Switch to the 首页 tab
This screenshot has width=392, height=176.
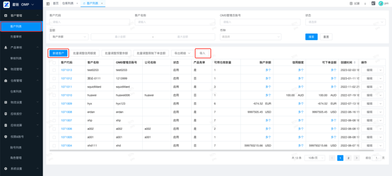[x=56, y=3]
